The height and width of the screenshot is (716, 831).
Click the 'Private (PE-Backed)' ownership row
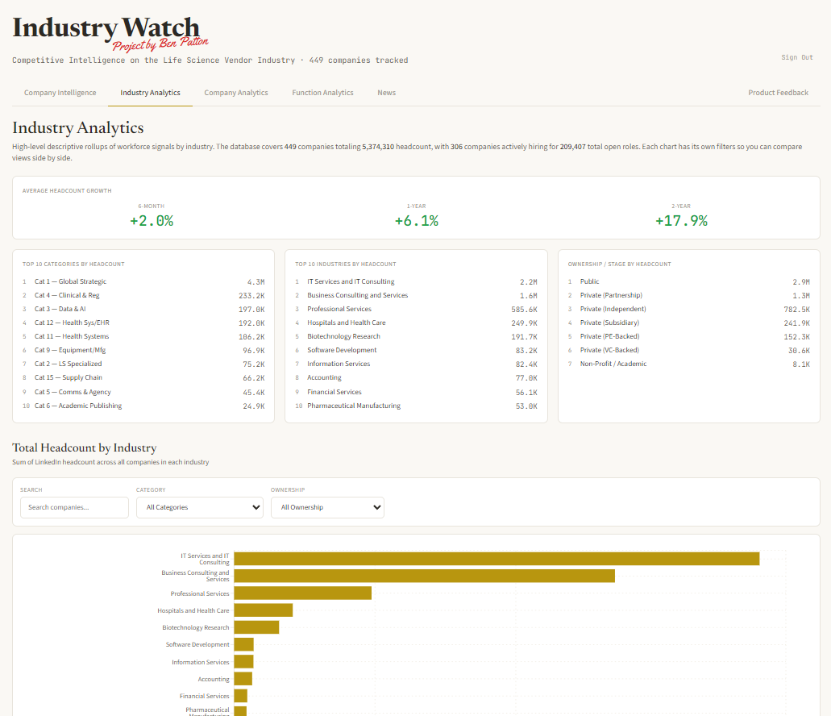click(689, 336)
